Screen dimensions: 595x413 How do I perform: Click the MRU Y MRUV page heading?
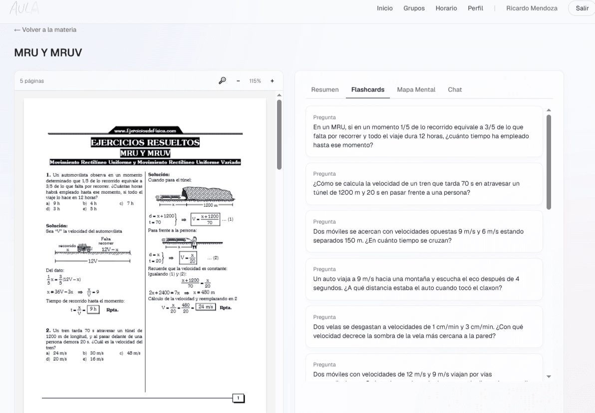tap(48, 52)
